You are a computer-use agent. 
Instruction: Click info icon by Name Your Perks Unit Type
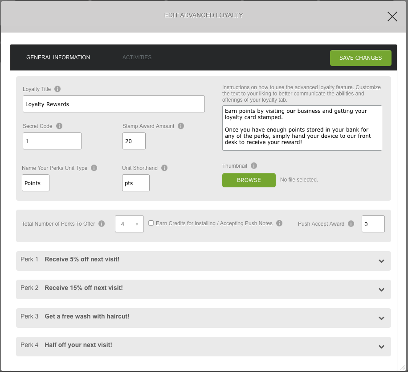(x=94, y=168)
